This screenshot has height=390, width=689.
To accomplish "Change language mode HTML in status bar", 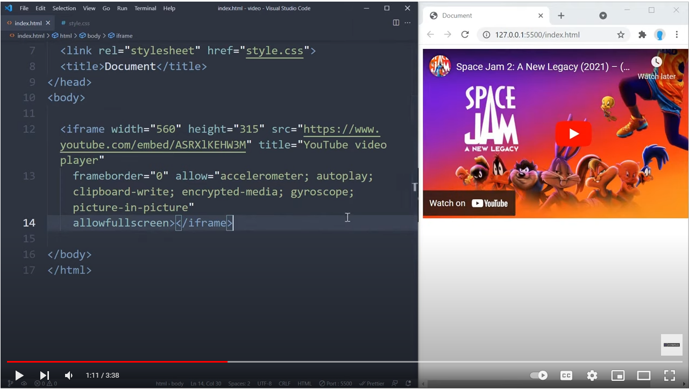I will (304, 384).
